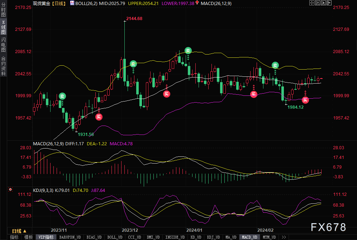Screen dimensions: 357x240
Task: Select the MTM_UD indicator tab
Action: pyautogui.click(x=269, y=237)
